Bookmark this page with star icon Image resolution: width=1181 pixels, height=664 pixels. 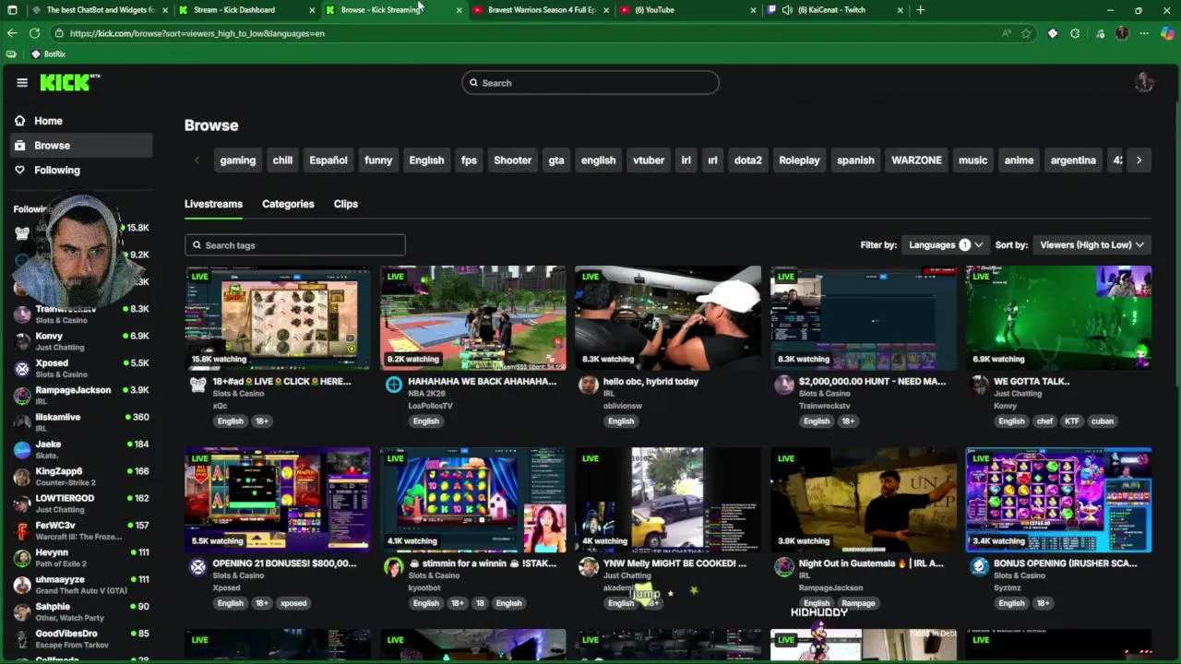1026,33
